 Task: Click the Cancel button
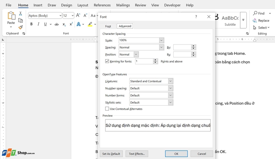coord(202,154)
